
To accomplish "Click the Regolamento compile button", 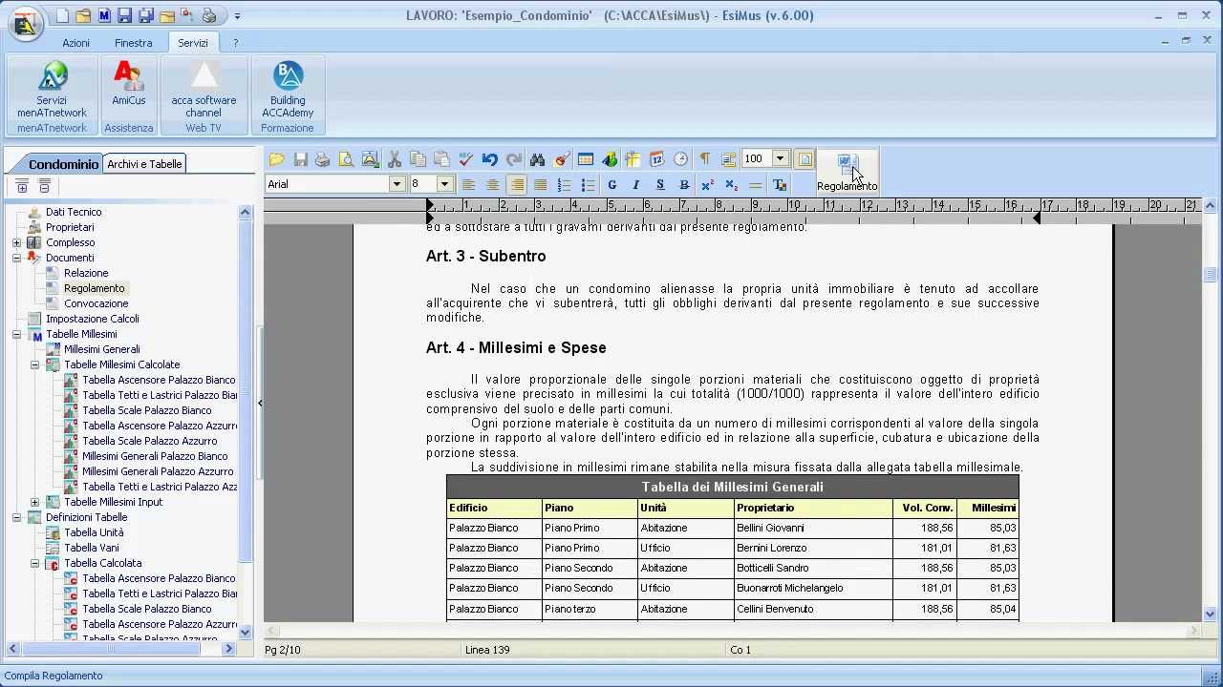I will pyautogui.click(x=847, y=173).
